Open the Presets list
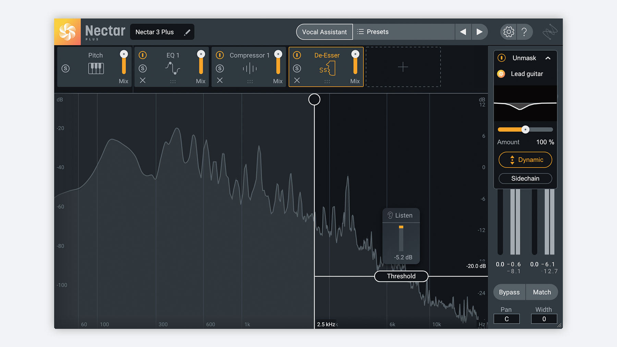 [377, 32]
